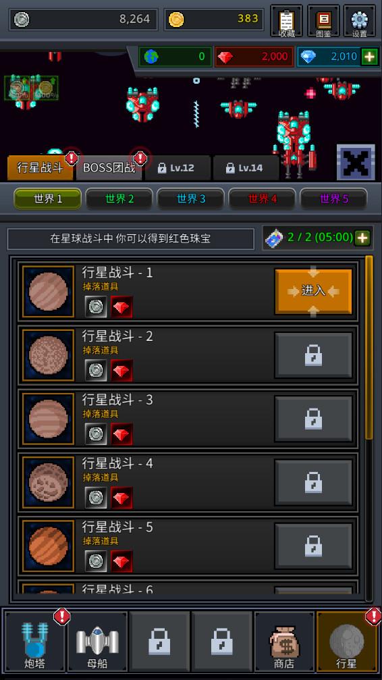Viewport: 382px width, 680px height.
Task: Select 世界 3 world button
Action: (x=191, y=199)
